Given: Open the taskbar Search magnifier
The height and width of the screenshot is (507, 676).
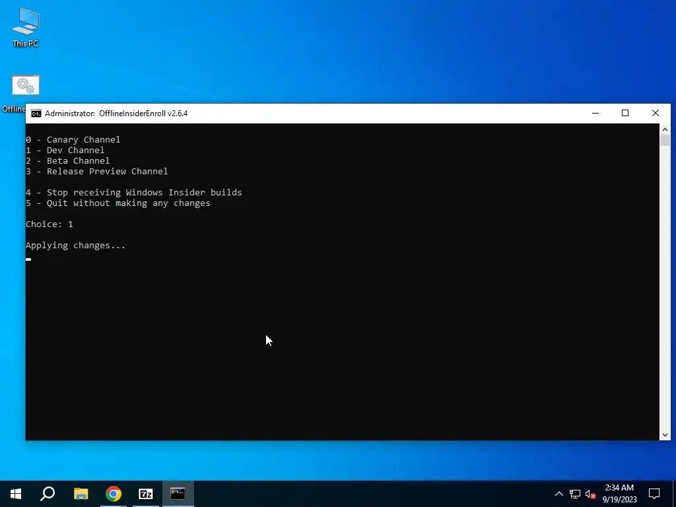Looking at the screenshot, I should pyautogui.click(x=48, y=494).
